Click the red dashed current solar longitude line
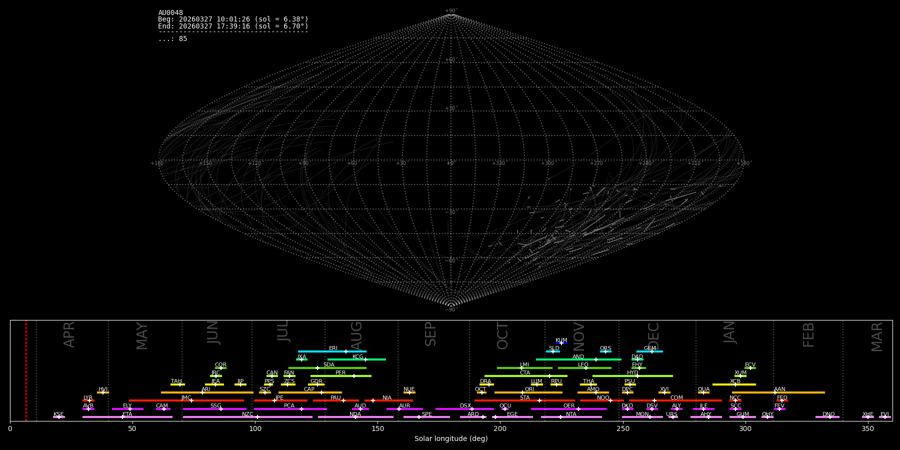The width and height of the screenshot is (900, 450). [x=26, y=370]
